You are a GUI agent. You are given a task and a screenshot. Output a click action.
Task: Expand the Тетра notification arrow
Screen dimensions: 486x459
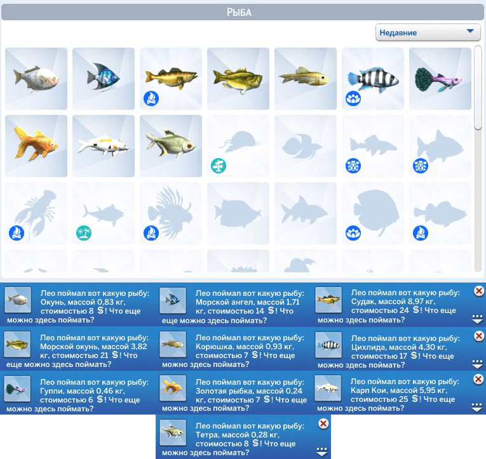pyautogui.click(x=322, y=451)
